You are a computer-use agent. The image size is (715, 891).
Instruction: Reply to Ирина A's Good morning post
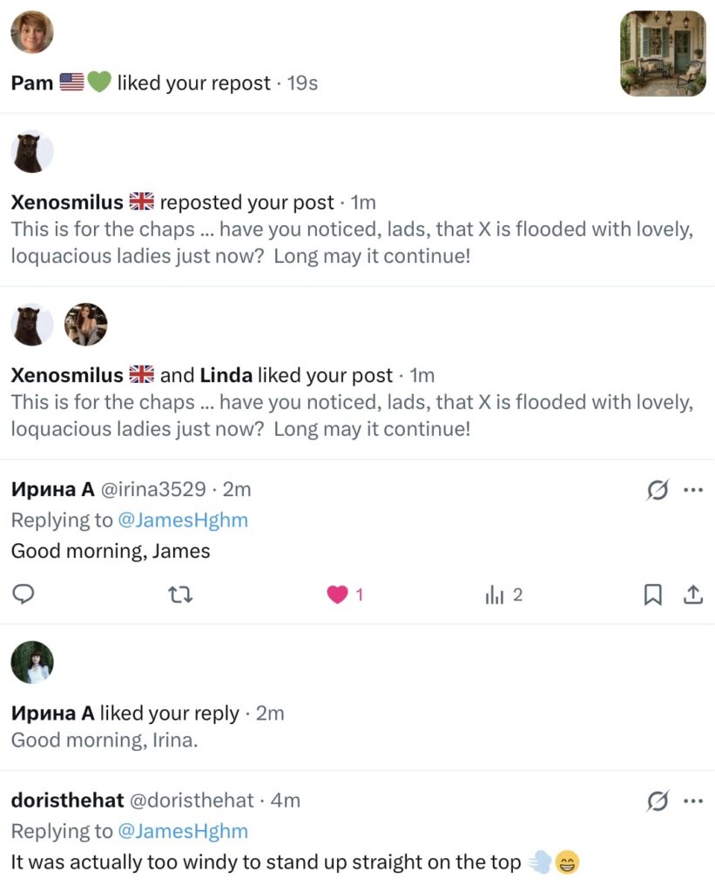tap(24, 595)
